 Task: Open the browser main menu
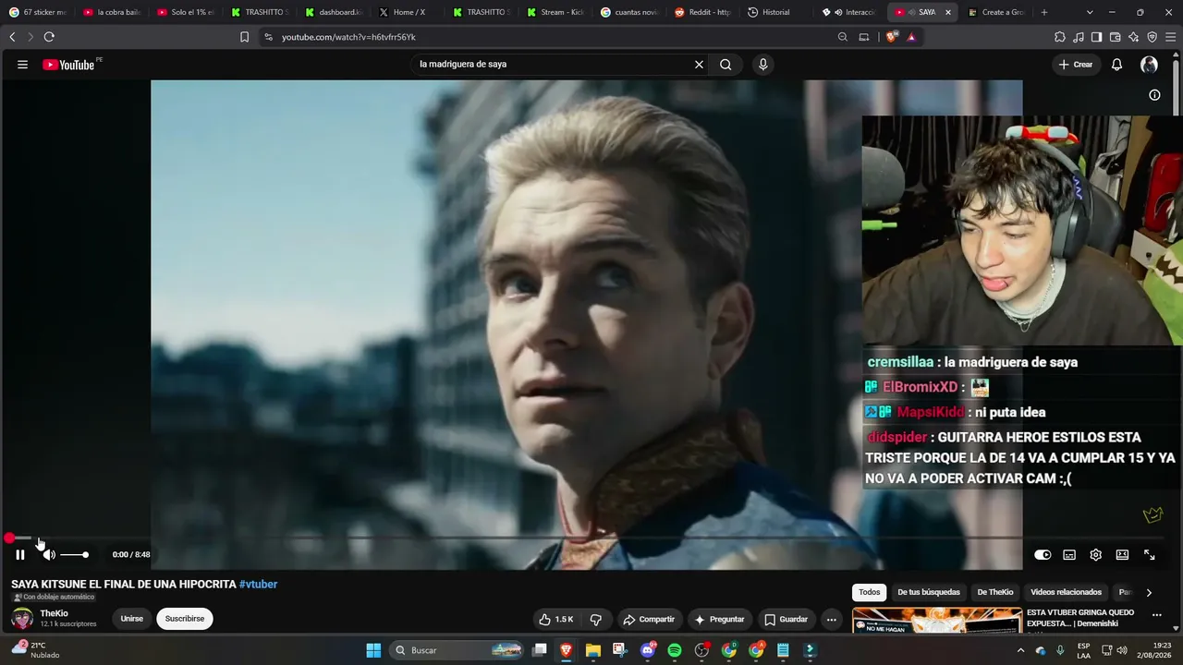[1170, 37]
